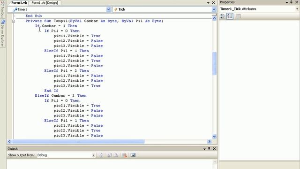Go to next message in Output toolbar
This screenshot has height=169, width=300.
(116, 155)
